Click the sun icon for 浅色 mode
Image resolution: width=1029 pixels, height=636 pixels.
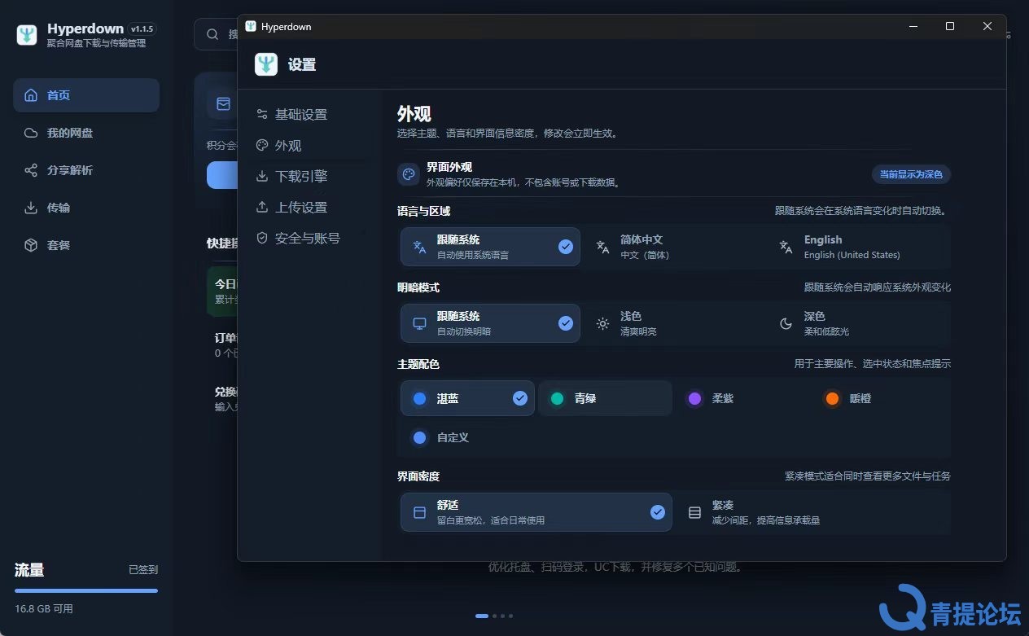pos(602,323)
